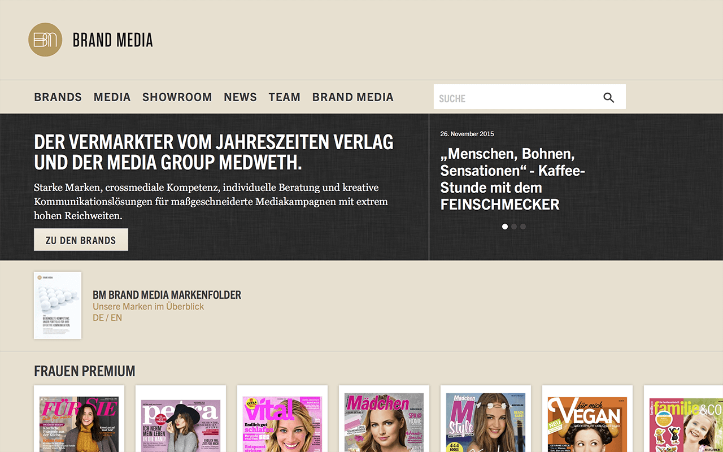Click the date '26. November 2015'
723x452 pixels.
[x=467, y=134]
